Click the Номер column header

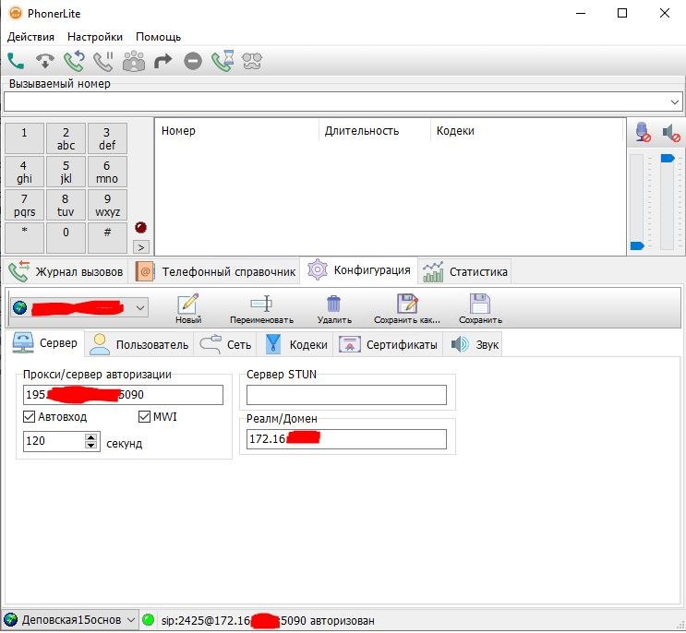(178, 131)
